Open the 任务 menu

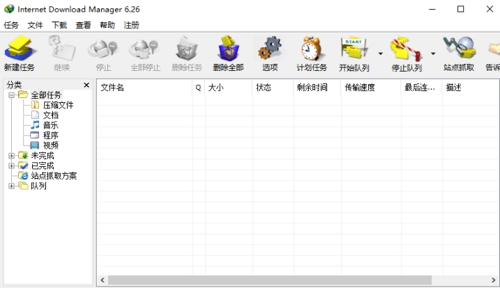tap(11, 25)
